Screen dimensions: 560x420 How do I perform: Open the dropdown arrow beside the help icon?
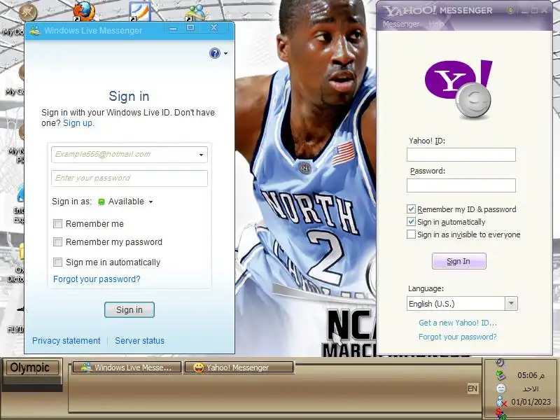[225, 54]
